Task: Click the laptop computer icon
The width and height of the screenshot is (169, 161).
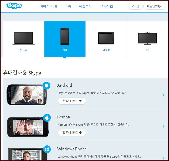Action: (24, 38)
